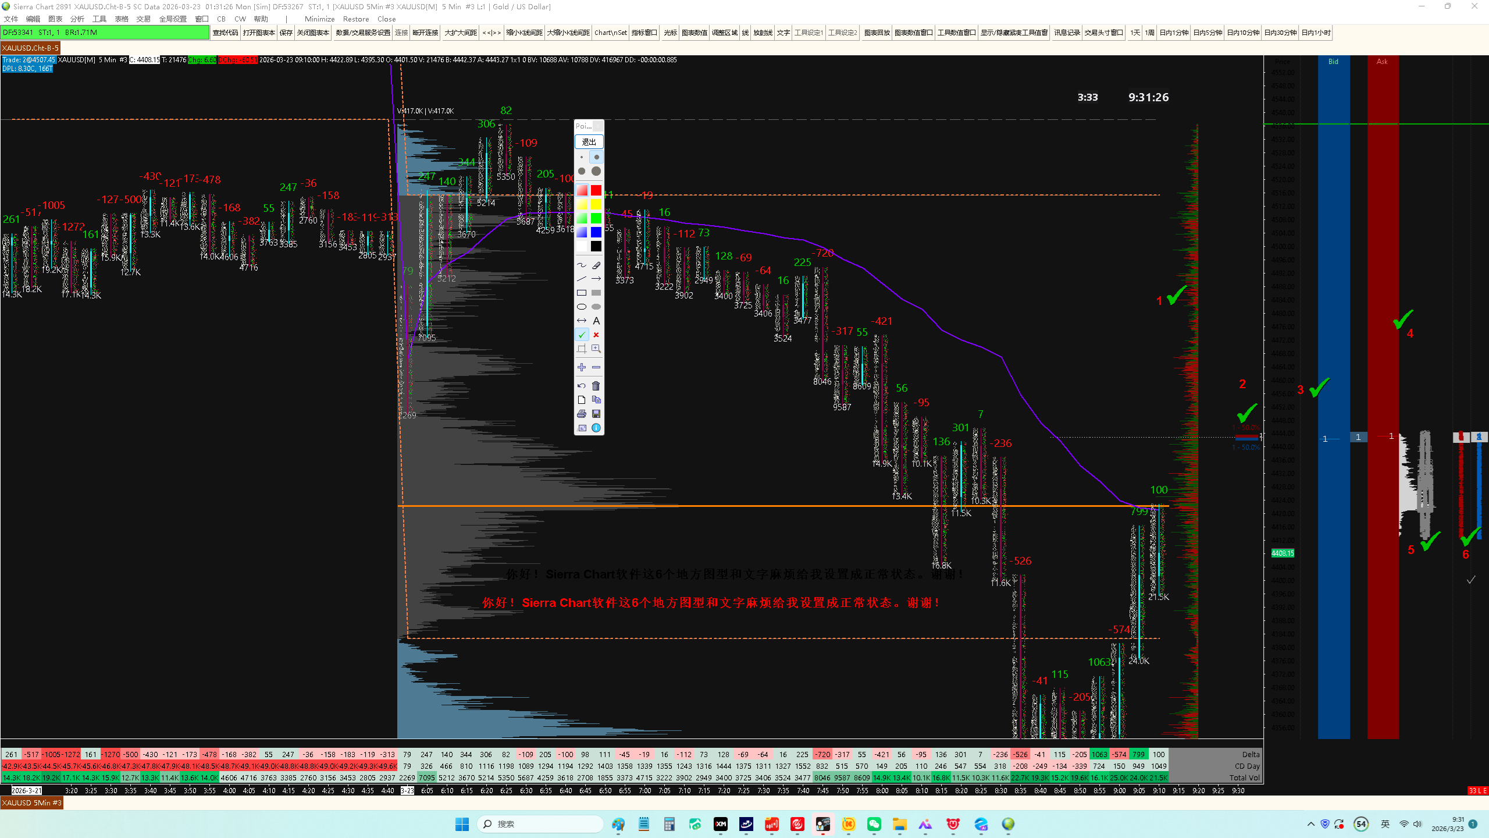Viewport: 1489px width, 838px height.
Task: Choose the text 'A' annotation tool
Action: [596, 321]
